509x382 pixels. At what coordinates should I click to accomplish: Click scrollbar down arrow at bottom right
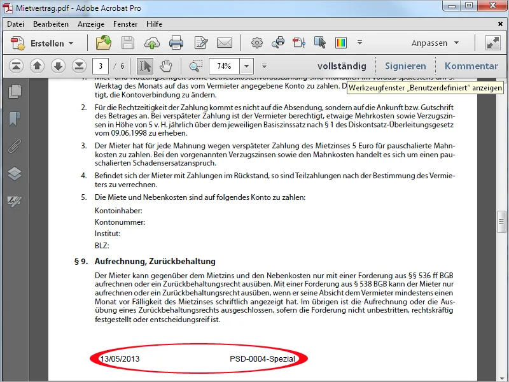click(x=502, y=378)
